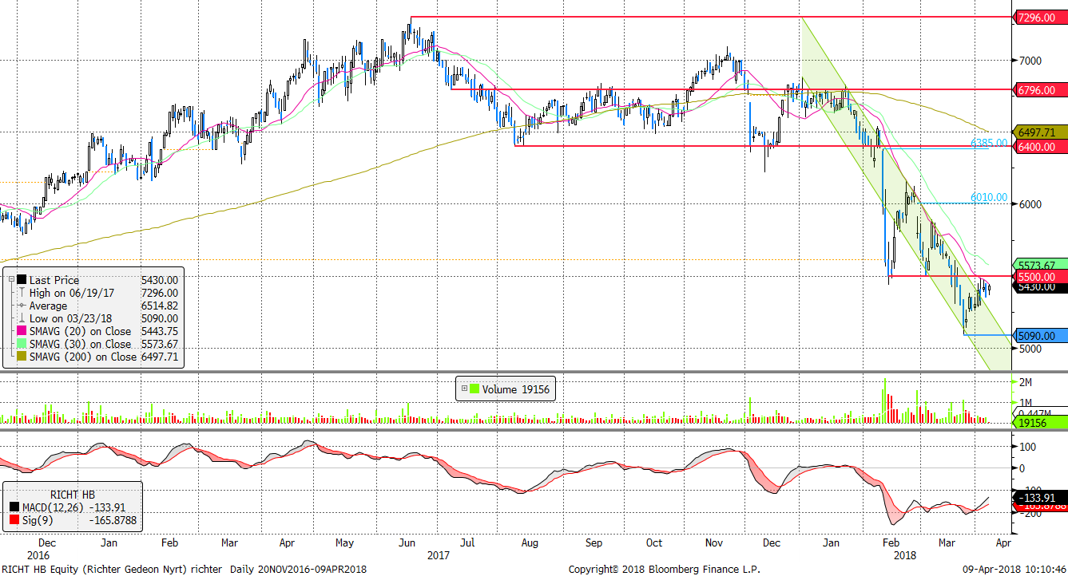Click the pink SMAVG (20) color swatch
Image resolution: width=1068 pixels, height=576 pixels.
tap(22, 331)
